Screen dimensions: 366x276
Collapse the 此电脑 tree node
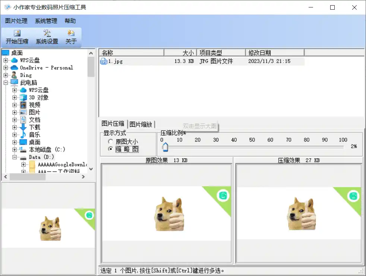click(6, 83)
